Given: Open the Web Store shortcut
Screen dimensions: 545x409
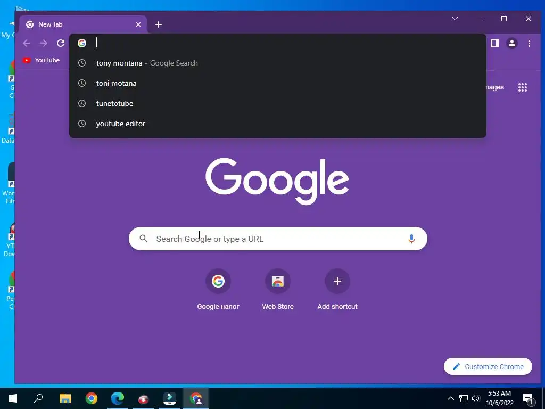Looking at the screenshot, I should click(278, 290).
